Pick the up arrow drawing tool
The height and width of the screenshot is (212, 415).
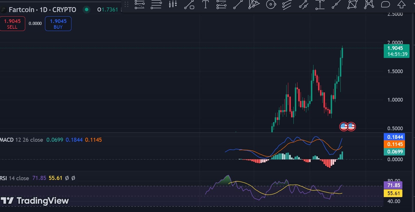(x=401, y=5)
